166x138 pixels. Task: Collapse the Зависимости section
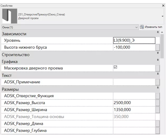(x=158, y=34)
